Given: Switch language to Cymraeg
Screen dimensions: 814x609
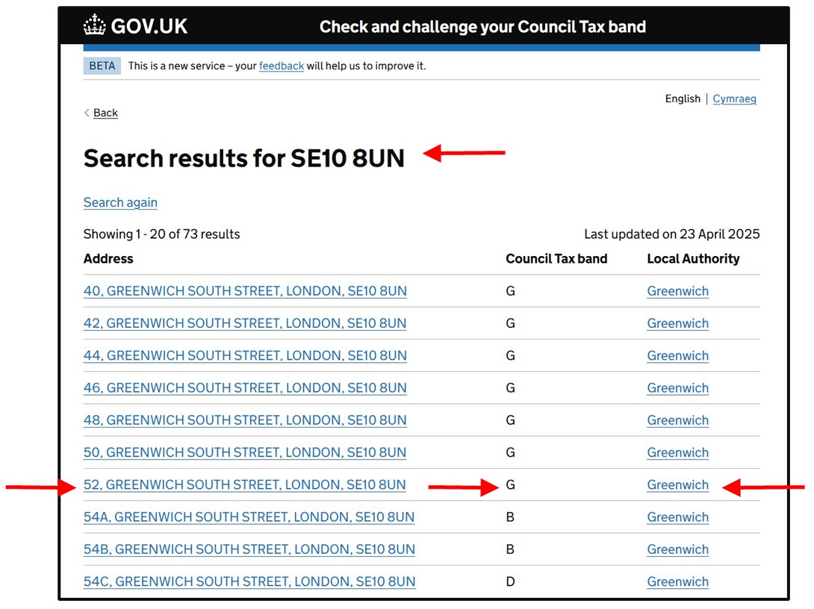Looking at the screenshot, I should coord(734,99).
